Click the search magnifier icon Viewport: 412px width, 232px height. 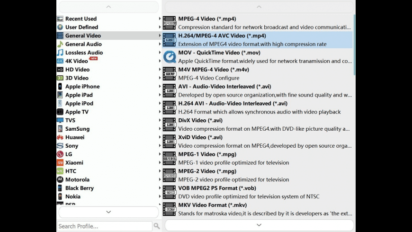(157, 226)
